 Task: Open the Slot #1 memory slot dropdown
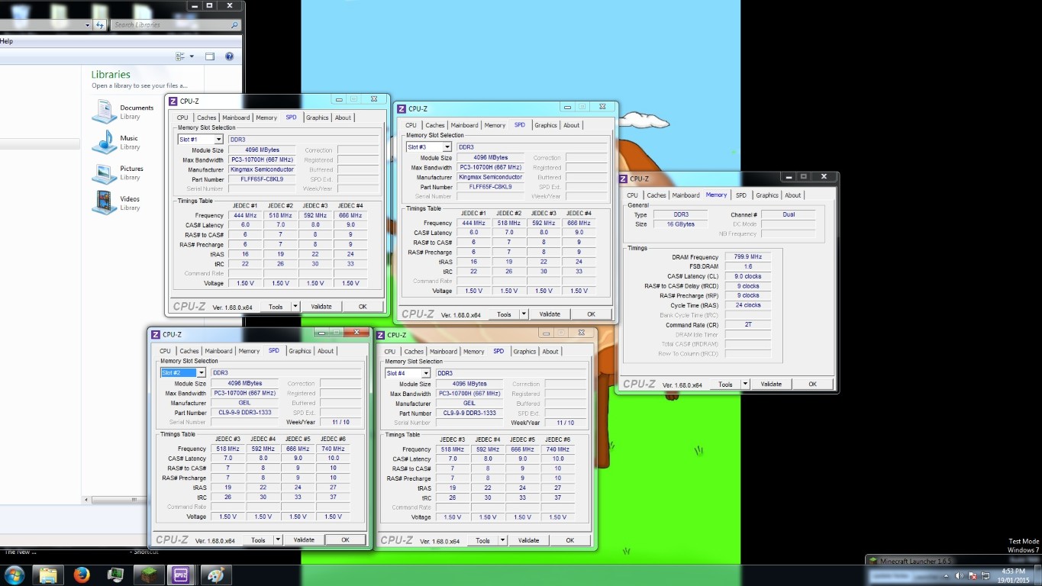coord(218,140)
